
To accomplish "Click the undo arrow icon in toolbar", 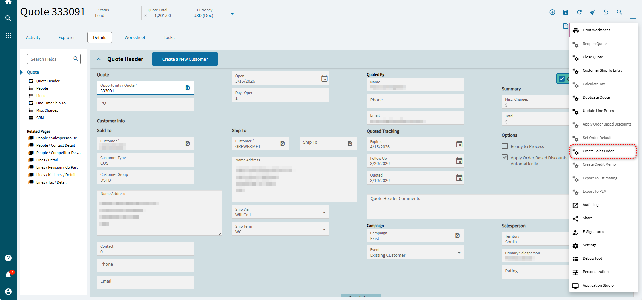I will point(606,12).
